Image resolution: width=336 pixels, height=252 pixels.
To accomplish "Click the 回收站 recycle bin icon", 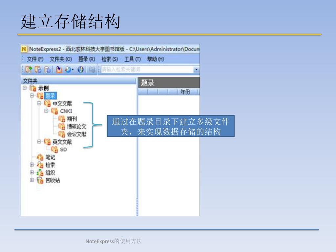I will [40, 180].
